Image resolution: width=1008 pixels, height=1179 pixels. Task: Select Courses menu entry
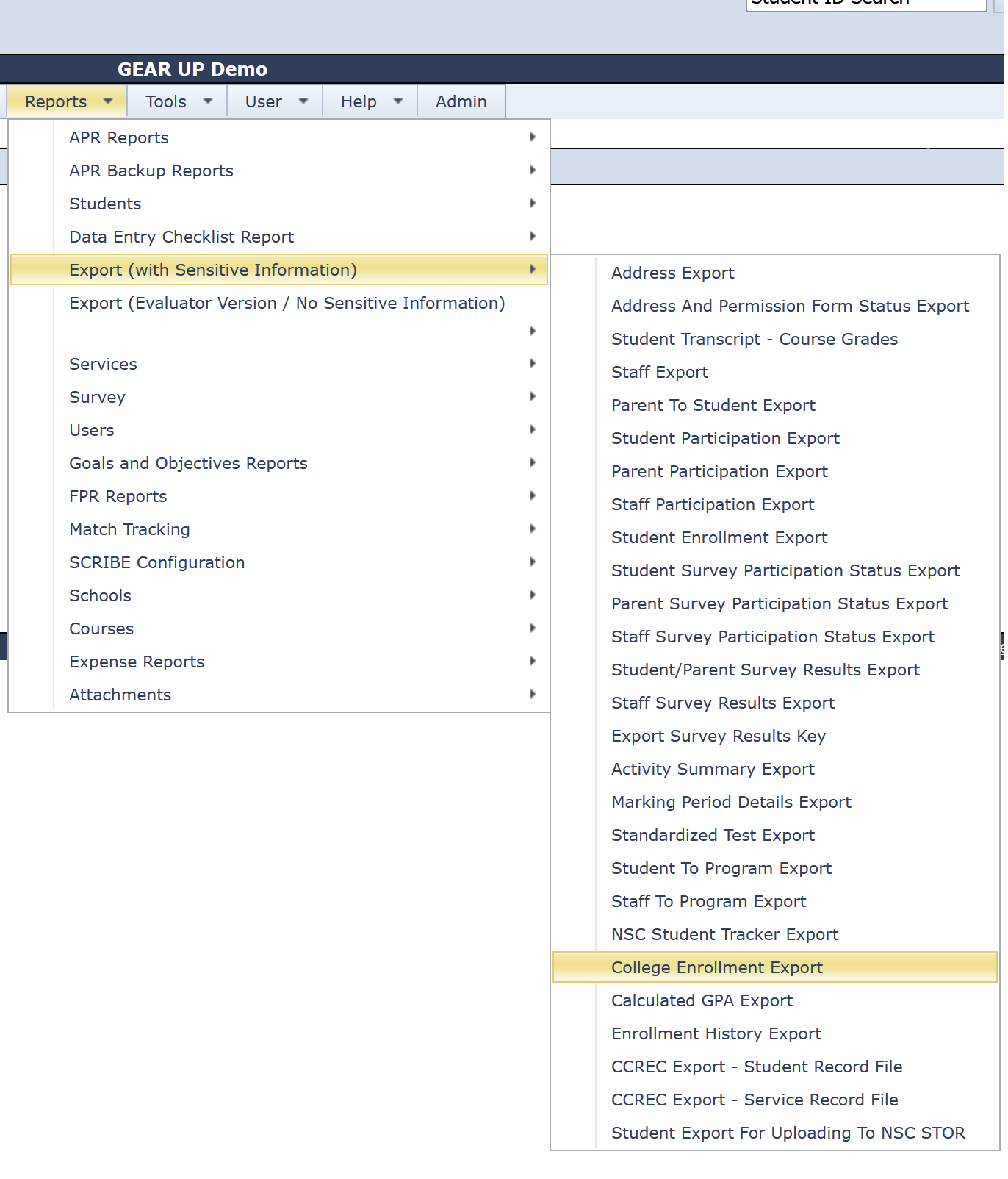click(x=278, y=628)
